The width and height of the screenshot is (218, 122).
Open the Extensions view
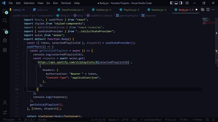pyautogui.click(x=5, y=50)
